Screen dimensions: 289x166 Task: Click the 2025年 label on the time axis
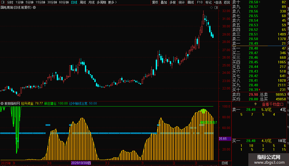[x=6, y=163]
